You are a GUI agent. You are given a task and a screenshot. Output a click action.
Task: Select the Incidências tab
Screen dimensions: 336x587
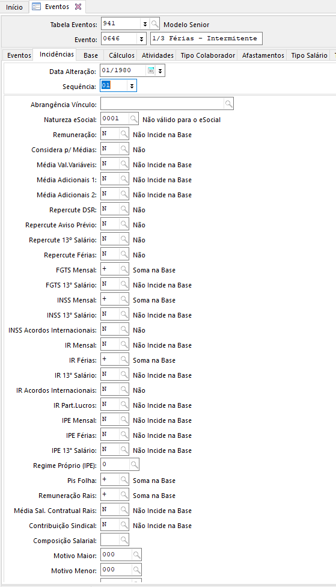coord(57,54)
